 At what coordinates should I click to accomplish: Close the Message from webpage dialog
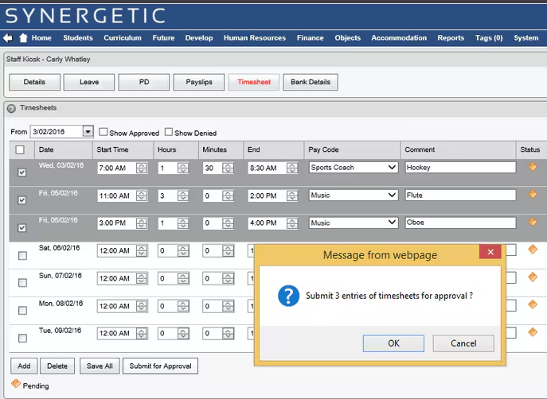pos(490,252)
